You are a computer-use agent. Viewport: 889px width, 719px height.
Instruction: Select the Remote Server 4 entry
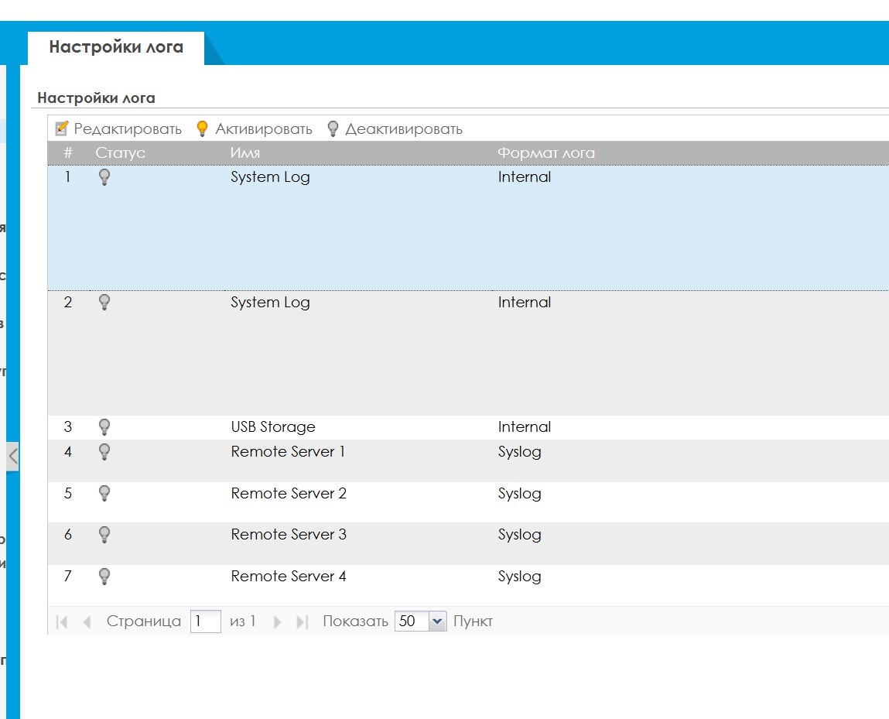pyautogui.click(x=288, y=577)
